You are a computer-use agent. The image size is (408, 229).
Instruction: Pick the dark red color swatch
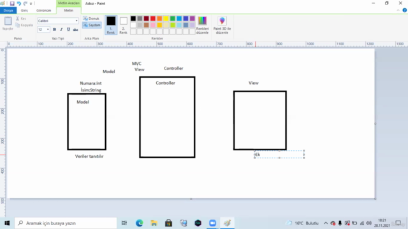[x=146, y=18]
